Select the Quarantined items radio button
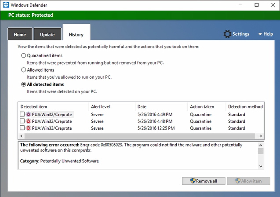280x197 pixels. click(24, 56)
